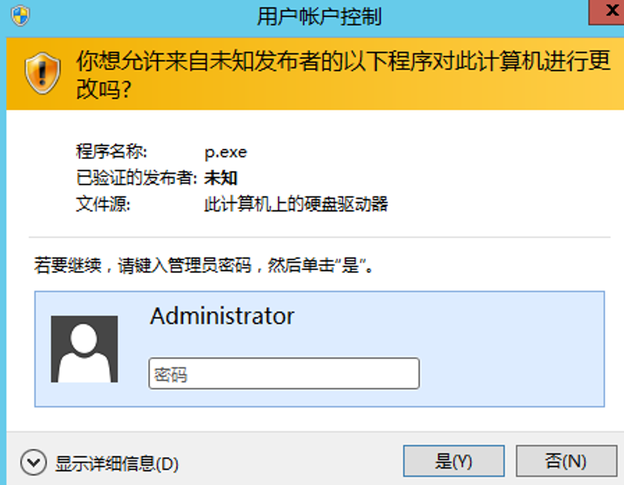Focus the 密码 password input field
This screenshot has height=485, width=624.
[x=284, y=374]
